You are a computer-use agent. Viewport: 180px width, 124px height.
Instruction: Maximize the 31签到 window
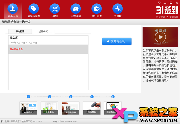(171, 2)
